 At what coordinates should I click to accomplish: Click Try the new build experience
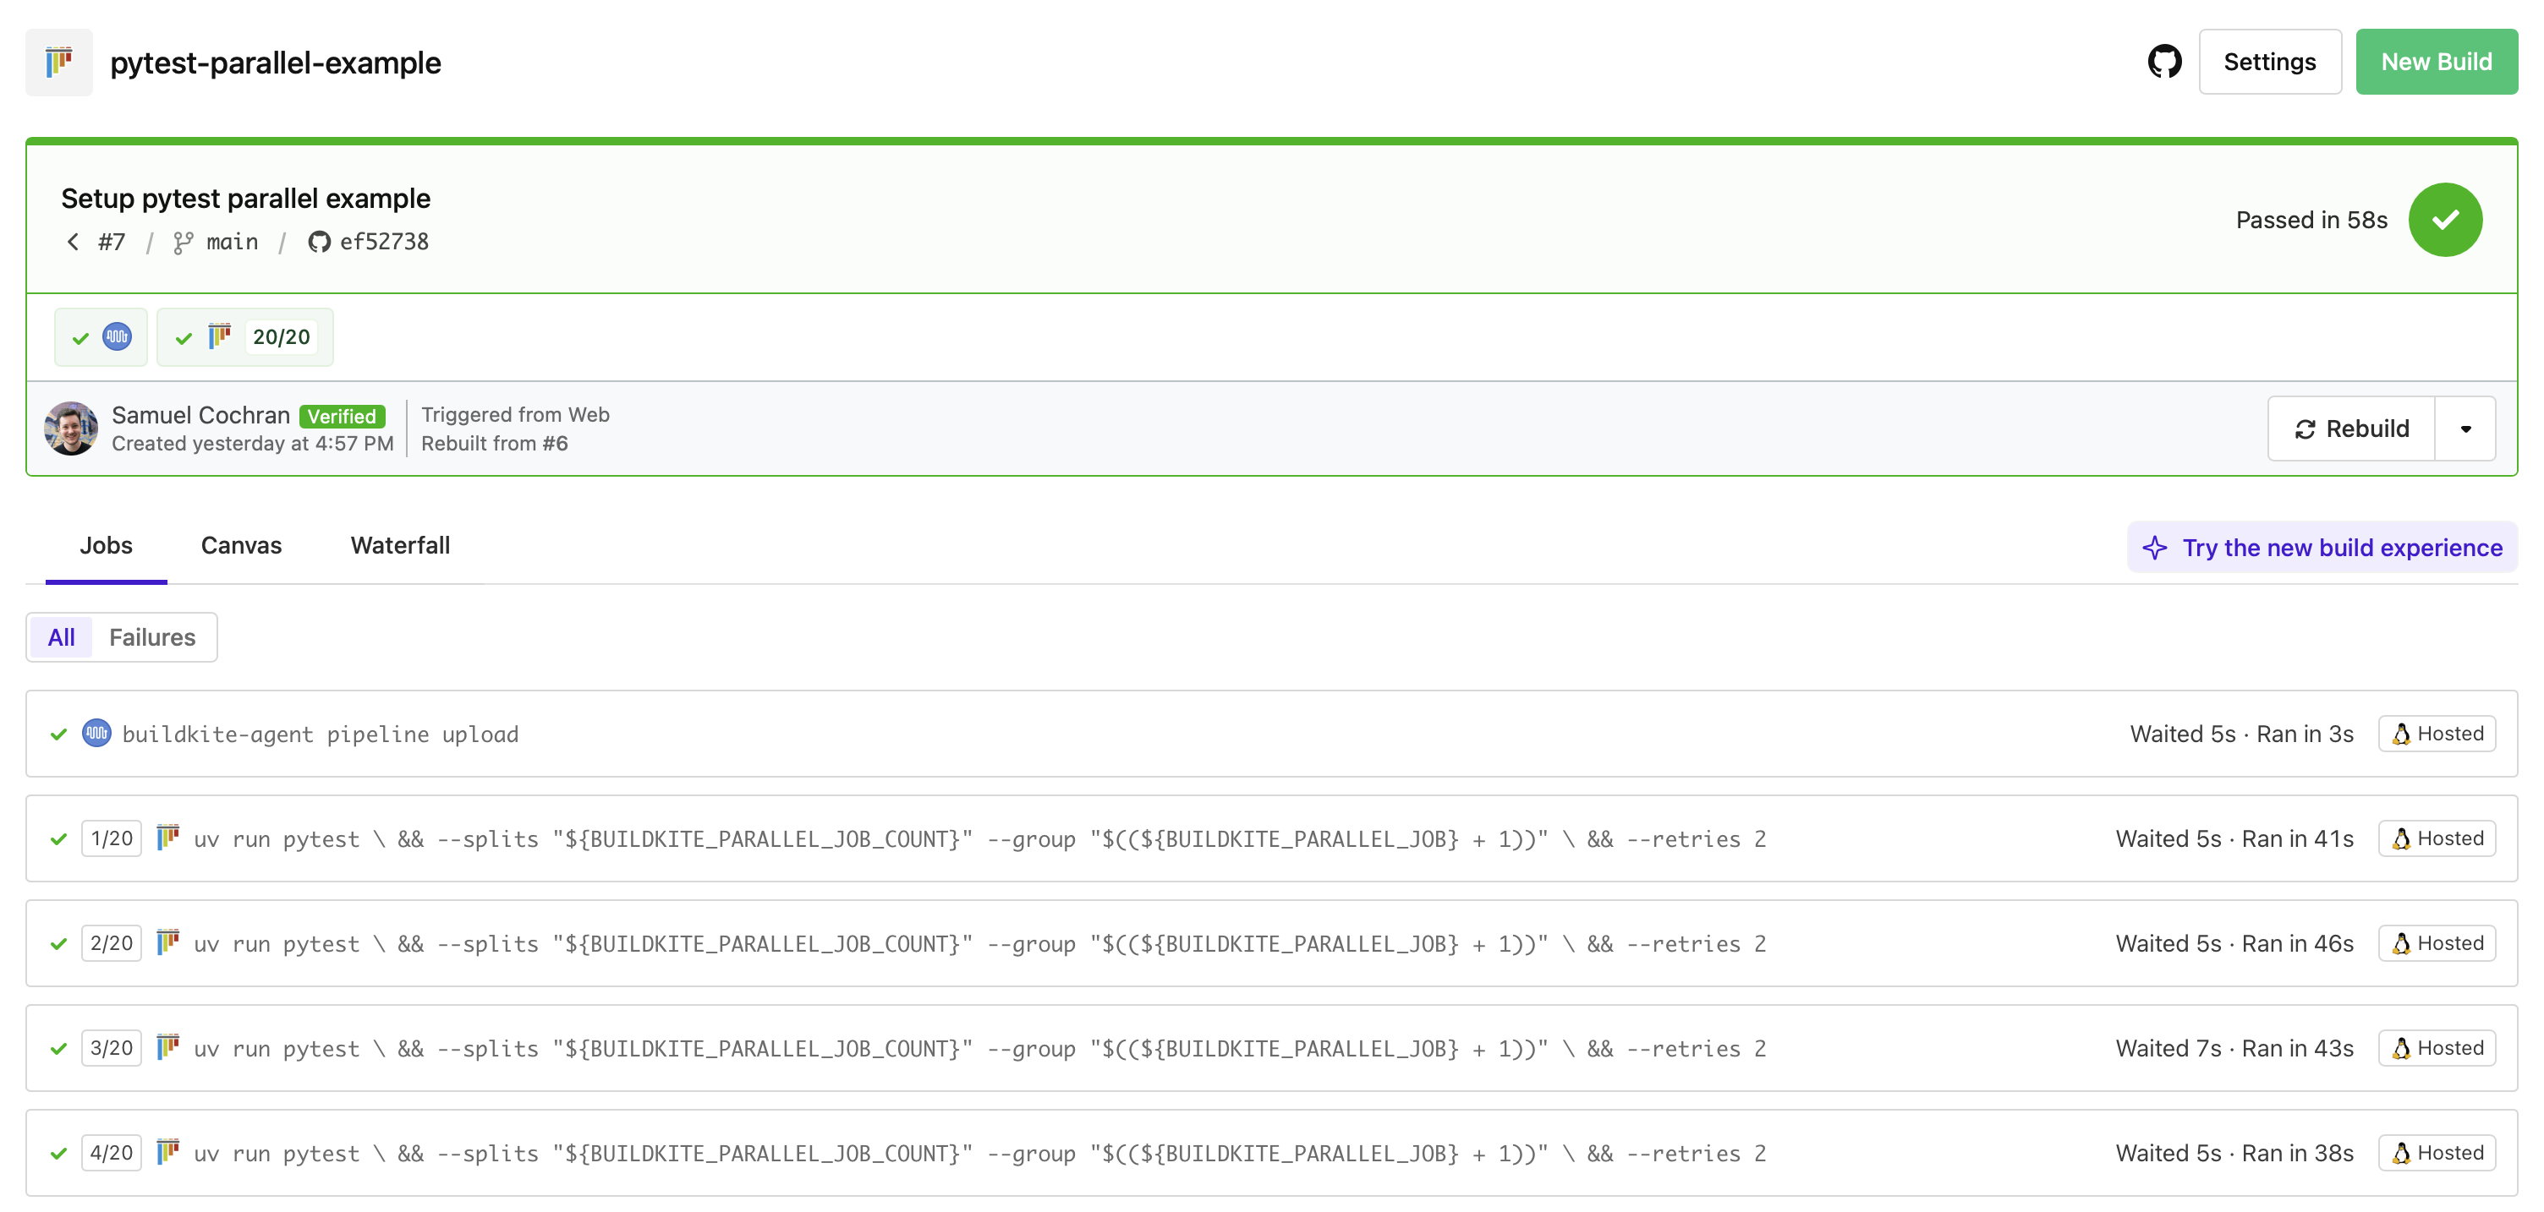pos(2322,548)
